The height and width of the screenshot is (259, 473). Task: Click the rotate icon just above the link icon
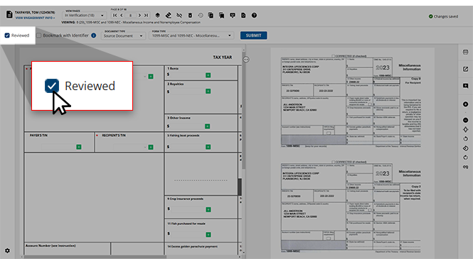465,158
